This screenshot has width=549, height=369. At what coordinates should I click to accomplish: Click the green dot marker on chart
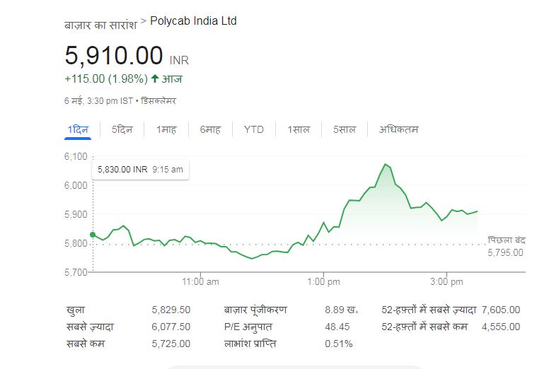click(93, 235)
